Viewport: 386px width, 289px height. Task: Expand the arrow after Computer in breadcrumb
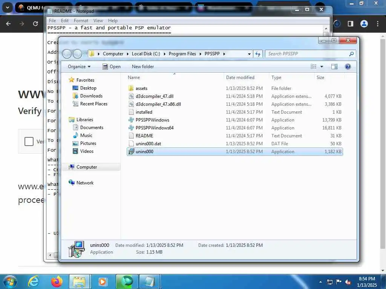[127, 54]
